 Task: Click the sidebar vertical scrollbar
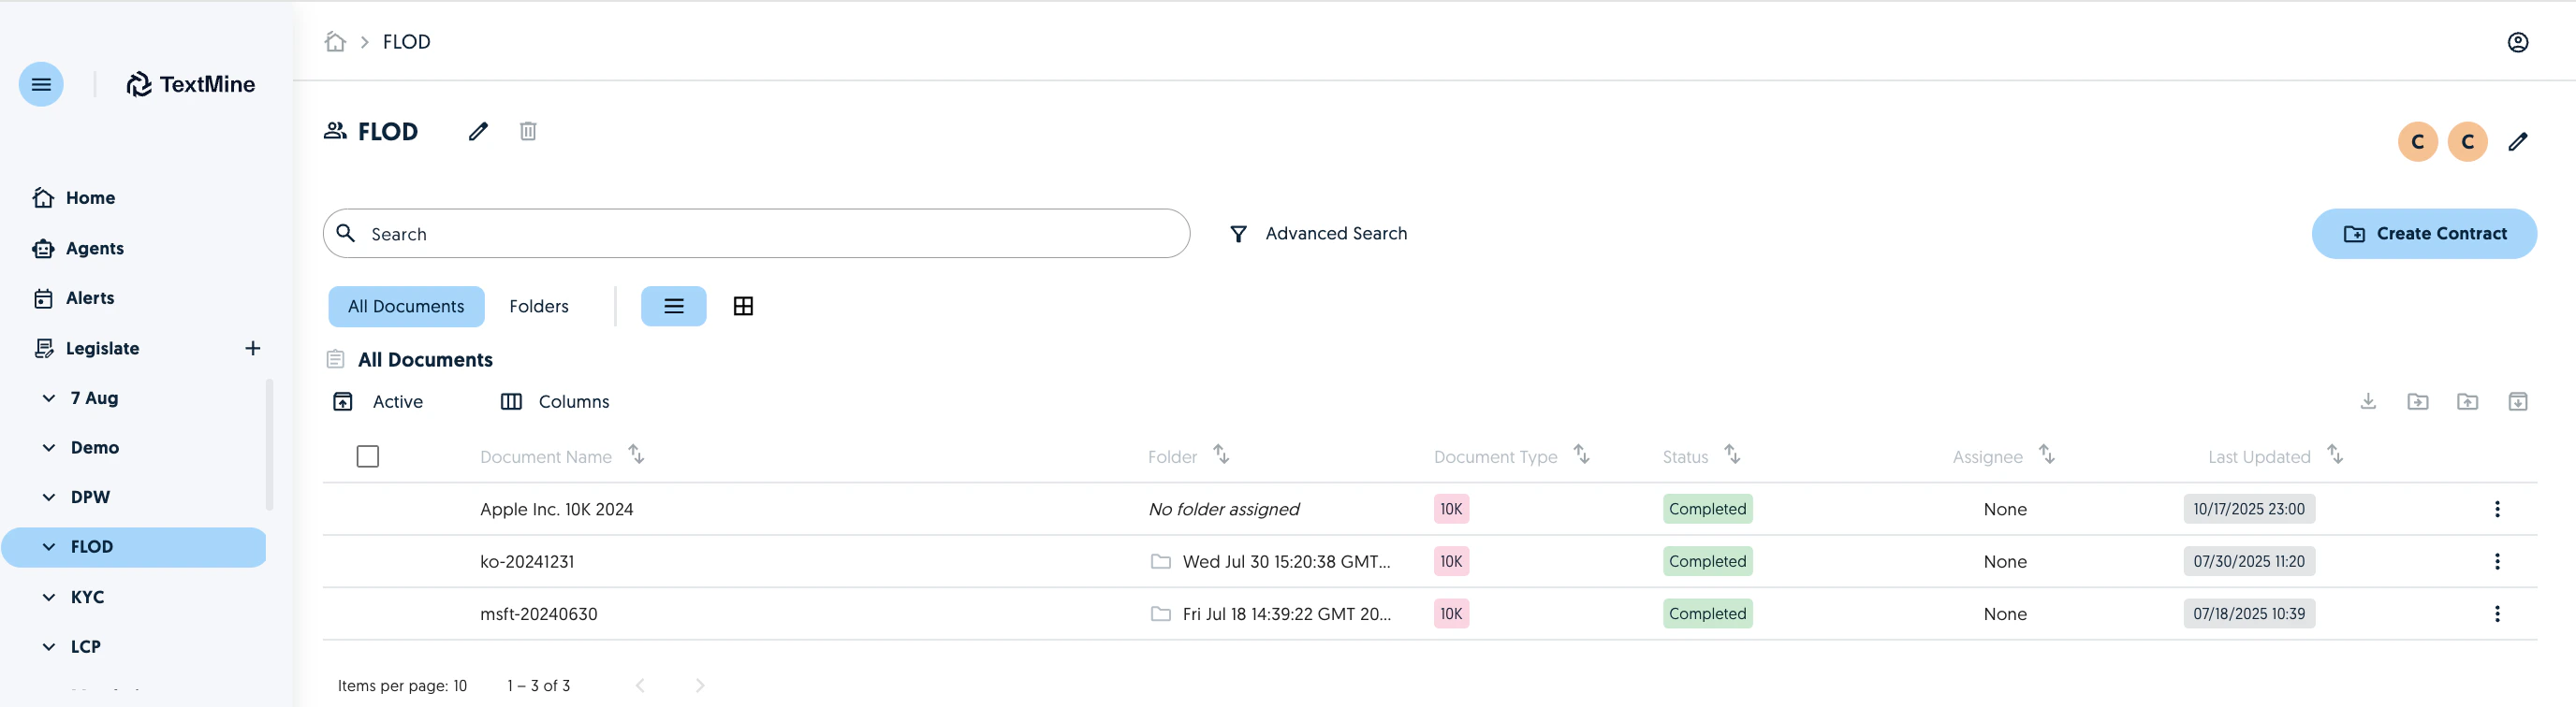269,444
